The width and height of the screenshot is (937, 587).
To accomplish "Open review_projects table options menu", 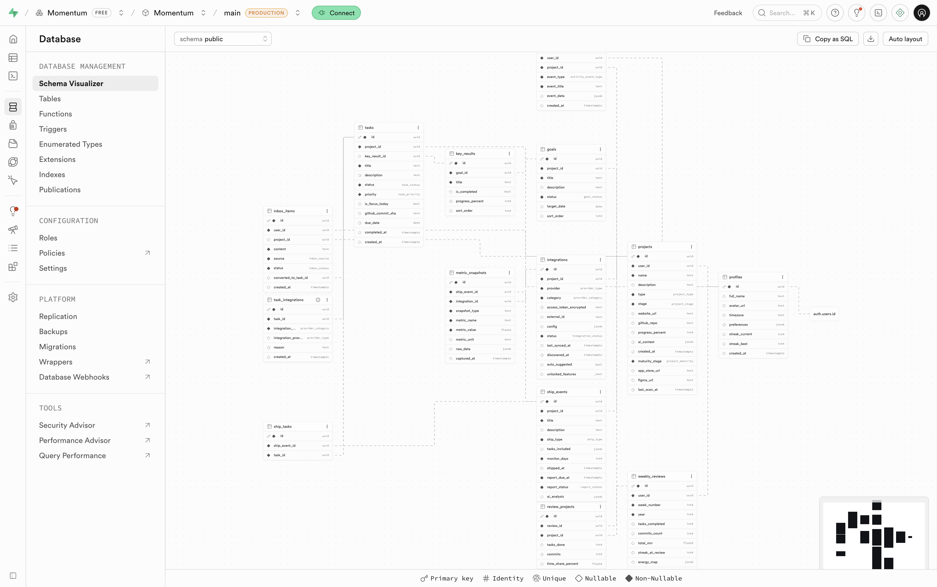I will [601, 507].
